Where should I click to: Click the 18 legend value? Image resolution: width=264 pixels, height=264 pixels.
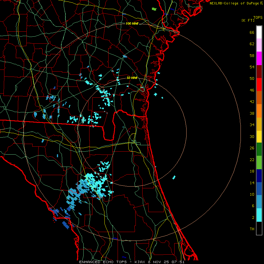[252, 171]
